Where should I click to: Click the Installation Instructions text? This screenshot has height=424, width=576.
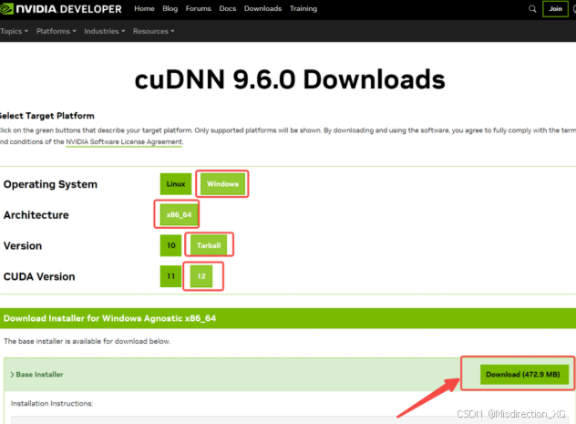52,403
